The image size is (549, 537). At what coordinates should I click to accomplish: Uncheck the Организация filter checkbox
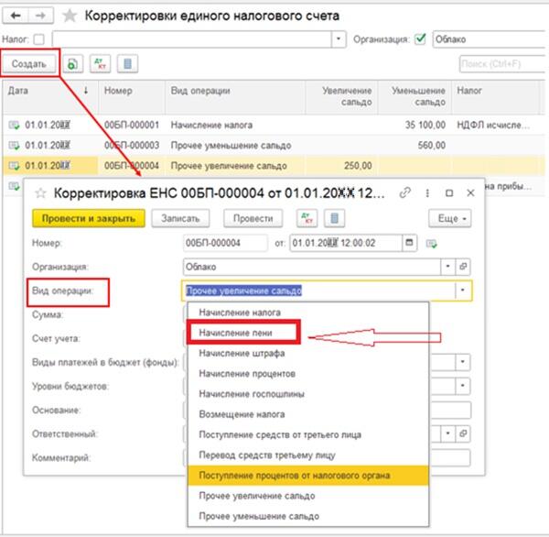point(420,39)
